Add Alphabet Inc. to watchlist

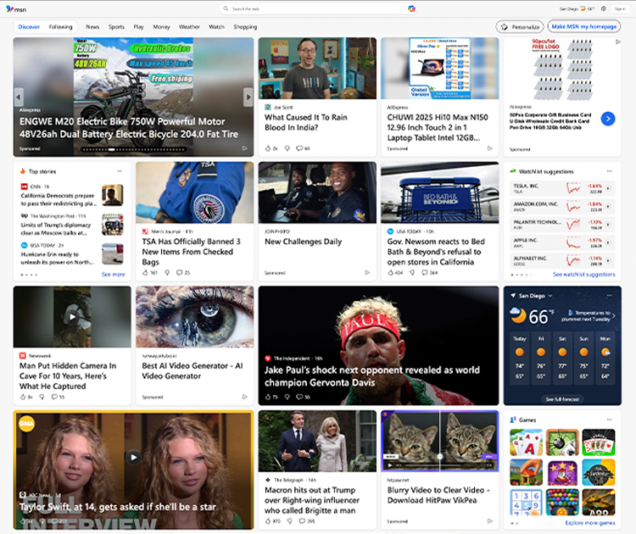[x=608, y=260]
